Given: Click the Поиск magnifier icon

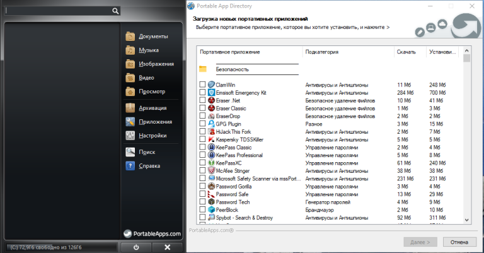Looking at the screenshot, I should point(130,152).
